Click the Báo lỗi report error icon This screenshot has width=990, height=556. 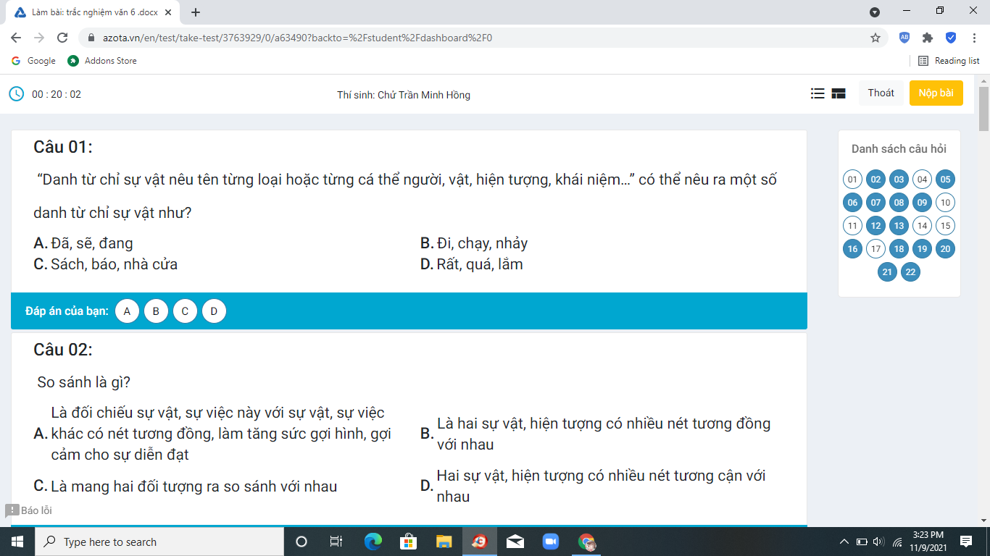(x=12, y=510)
